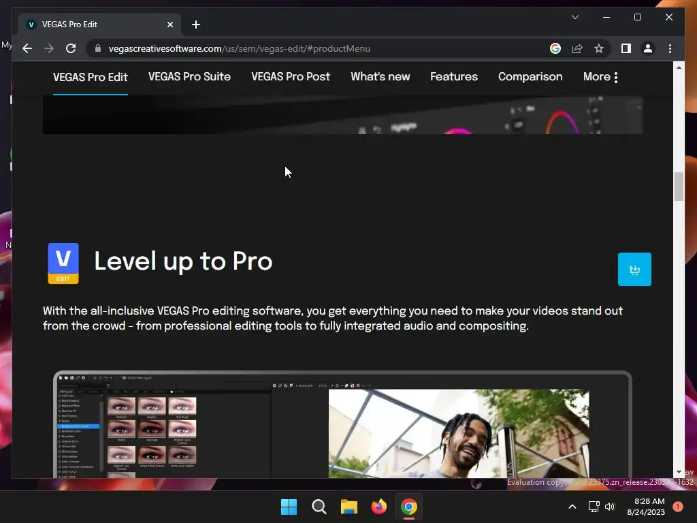This screenshot has width=697, height=523.
Task: Go to Features section
Action: point(454,76)
